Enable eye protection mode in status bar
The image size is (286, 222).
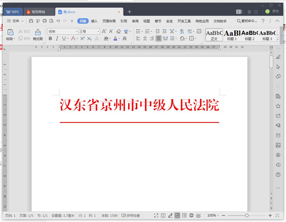click(x=198, y=215)
